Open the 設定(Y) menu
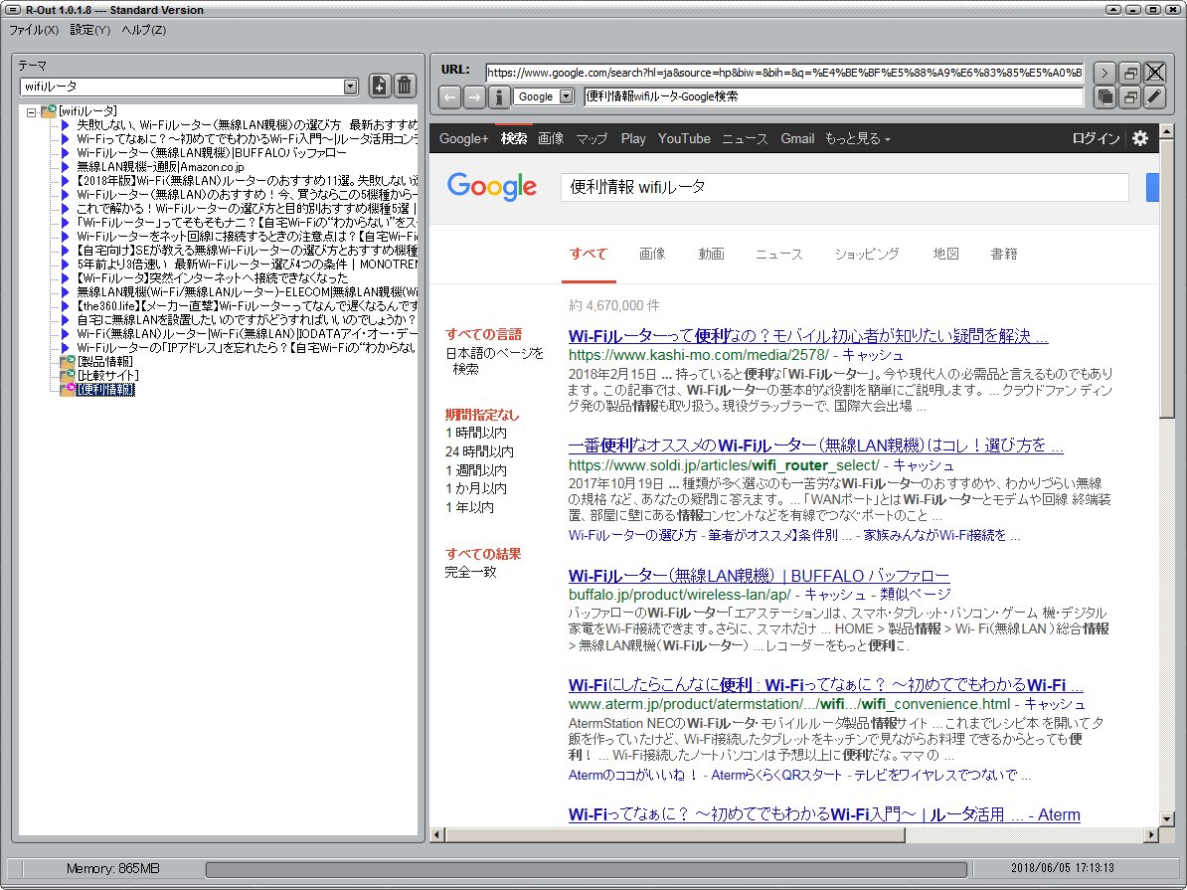 (90, 30)
